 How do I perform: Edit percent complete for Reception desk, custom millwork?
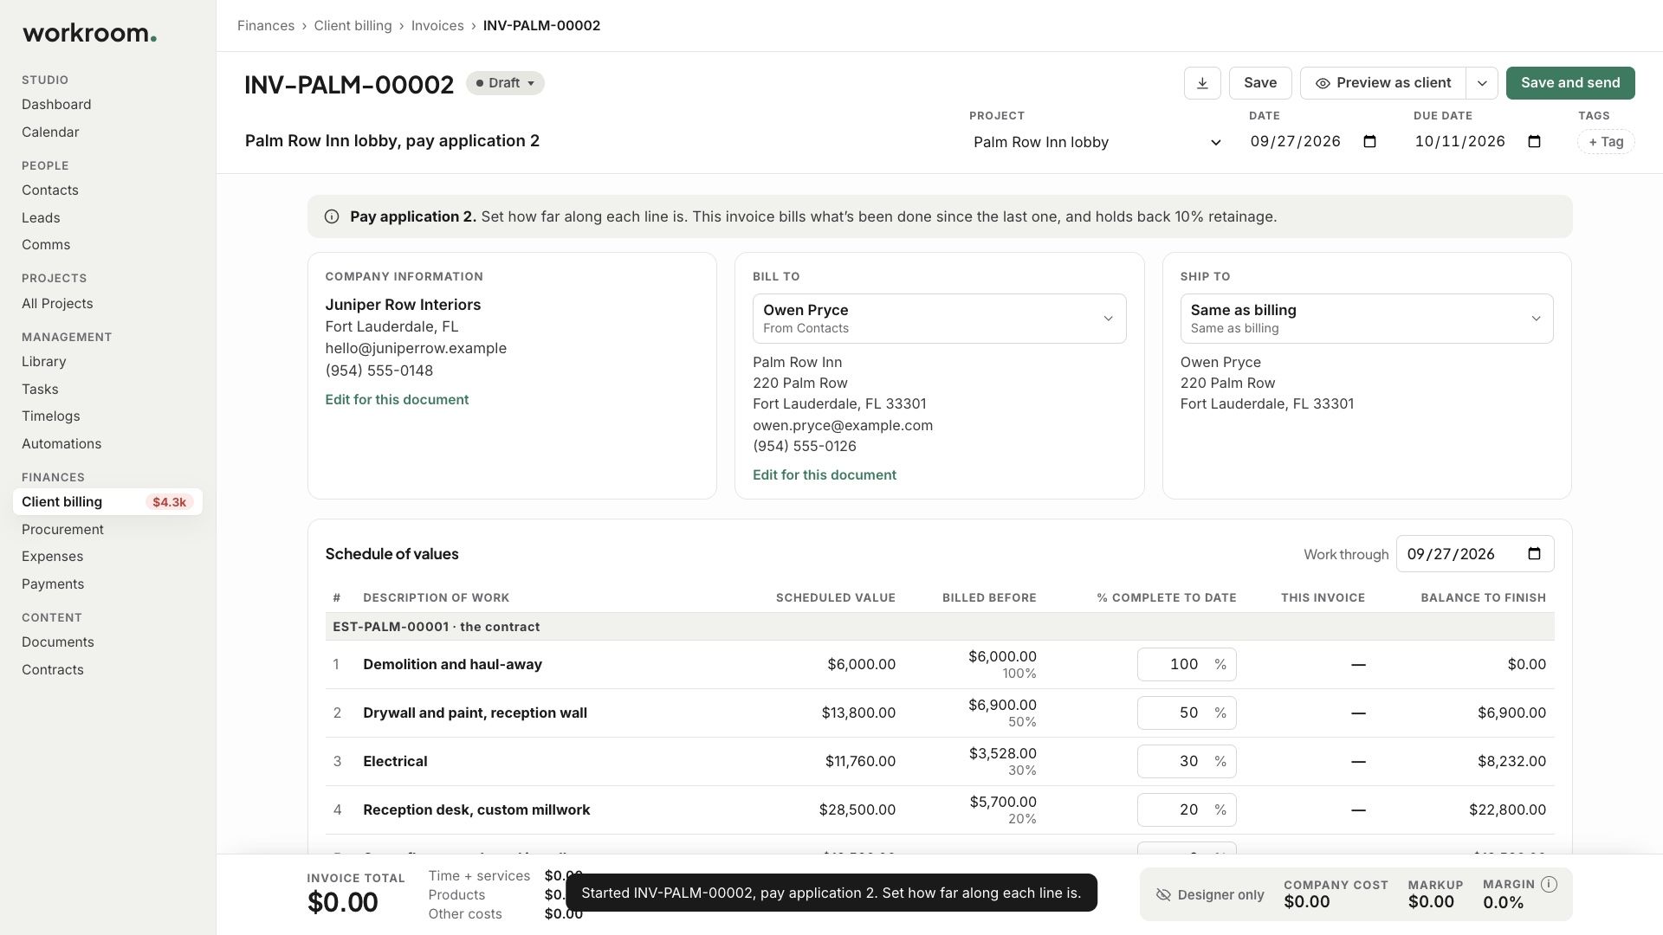pos(1187,810)
